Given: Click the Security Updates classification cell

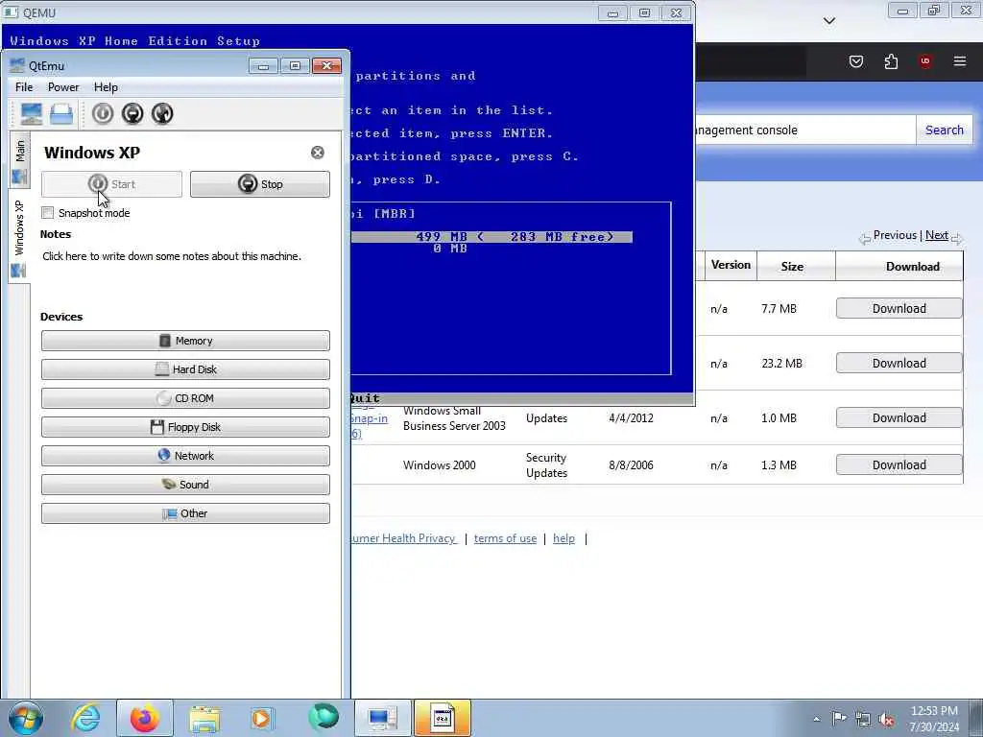Looking at the screenshot, I should tap(546, 465).
